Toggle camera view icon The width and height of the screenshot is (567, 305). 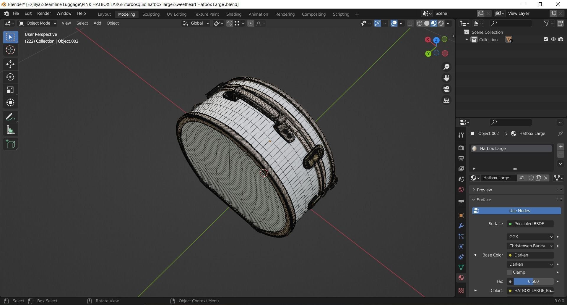click(446, 89)
